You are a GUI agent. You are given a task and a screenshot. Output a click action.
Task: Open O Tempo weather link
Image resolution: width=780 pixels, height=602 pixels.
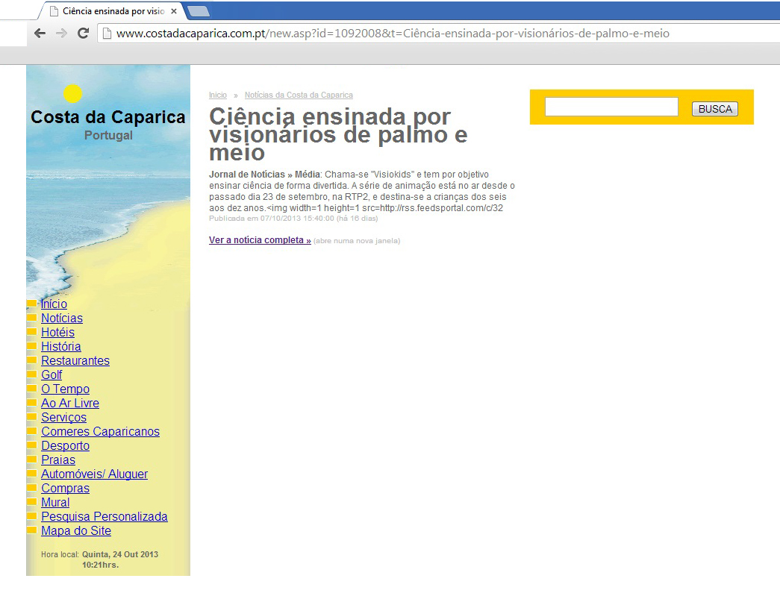pyautogui.click(x=65, y=389)
